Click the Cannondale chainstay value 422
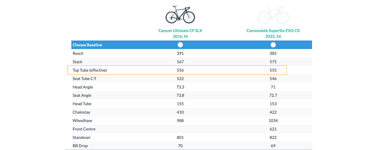Viewport: 377px width, 150px height. [273, 112]
